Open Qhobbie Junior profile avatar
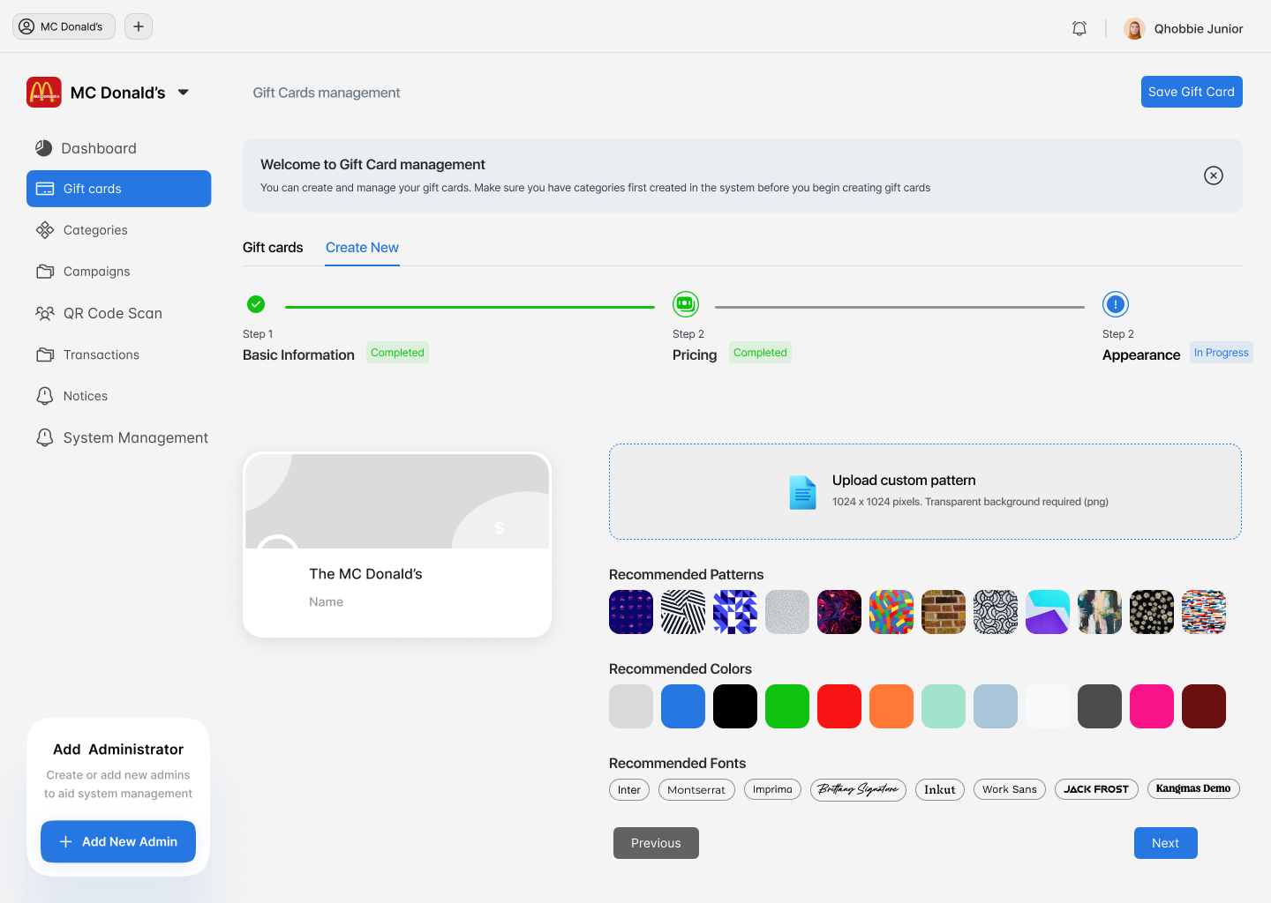 (x=1134, y=28)
